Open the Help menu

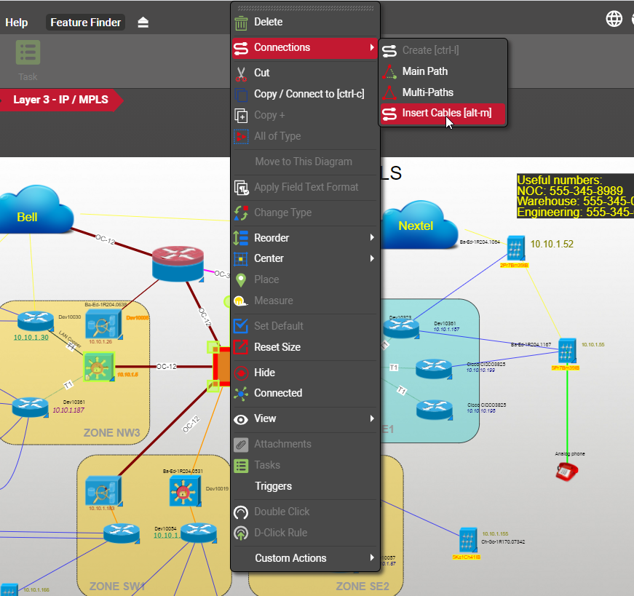point(17,23)
